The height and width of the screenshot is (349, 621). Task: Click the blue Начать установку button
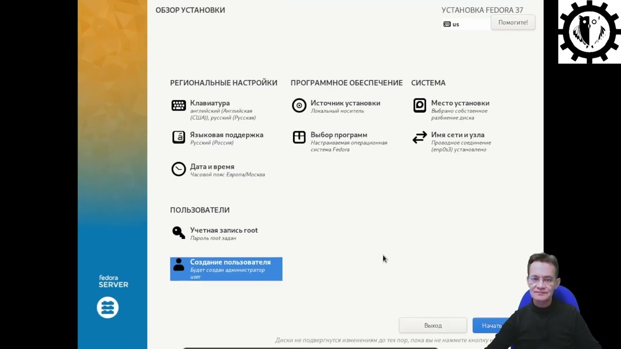click(x=491, y=326)
